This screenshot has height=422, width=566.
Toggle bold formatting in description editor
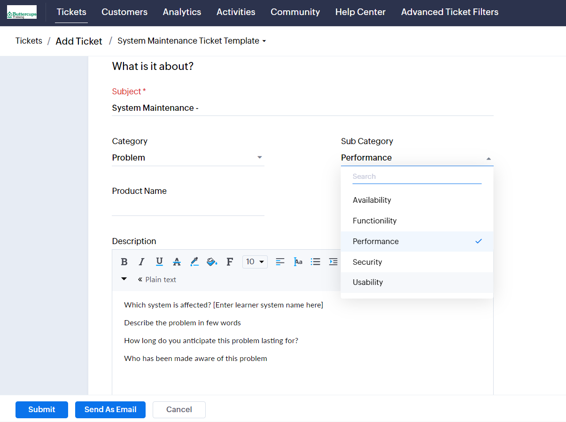pos(124,262)
